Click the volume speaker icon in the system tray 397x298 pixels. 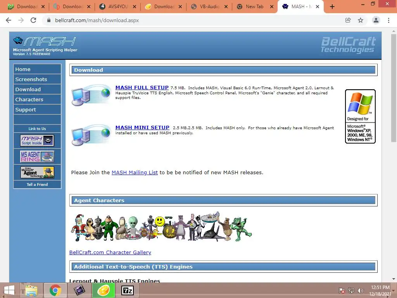click(361, 290)
